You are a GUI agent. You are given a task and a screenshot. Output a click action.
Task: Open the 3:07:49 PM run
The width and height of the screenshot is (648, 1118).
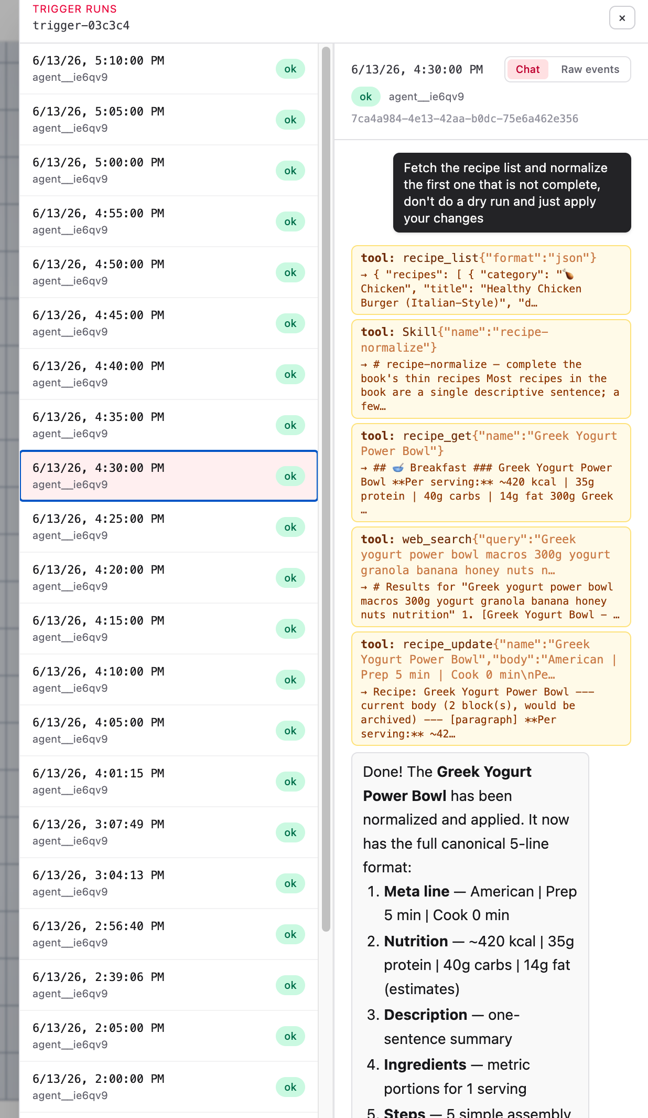coord(169,832)
